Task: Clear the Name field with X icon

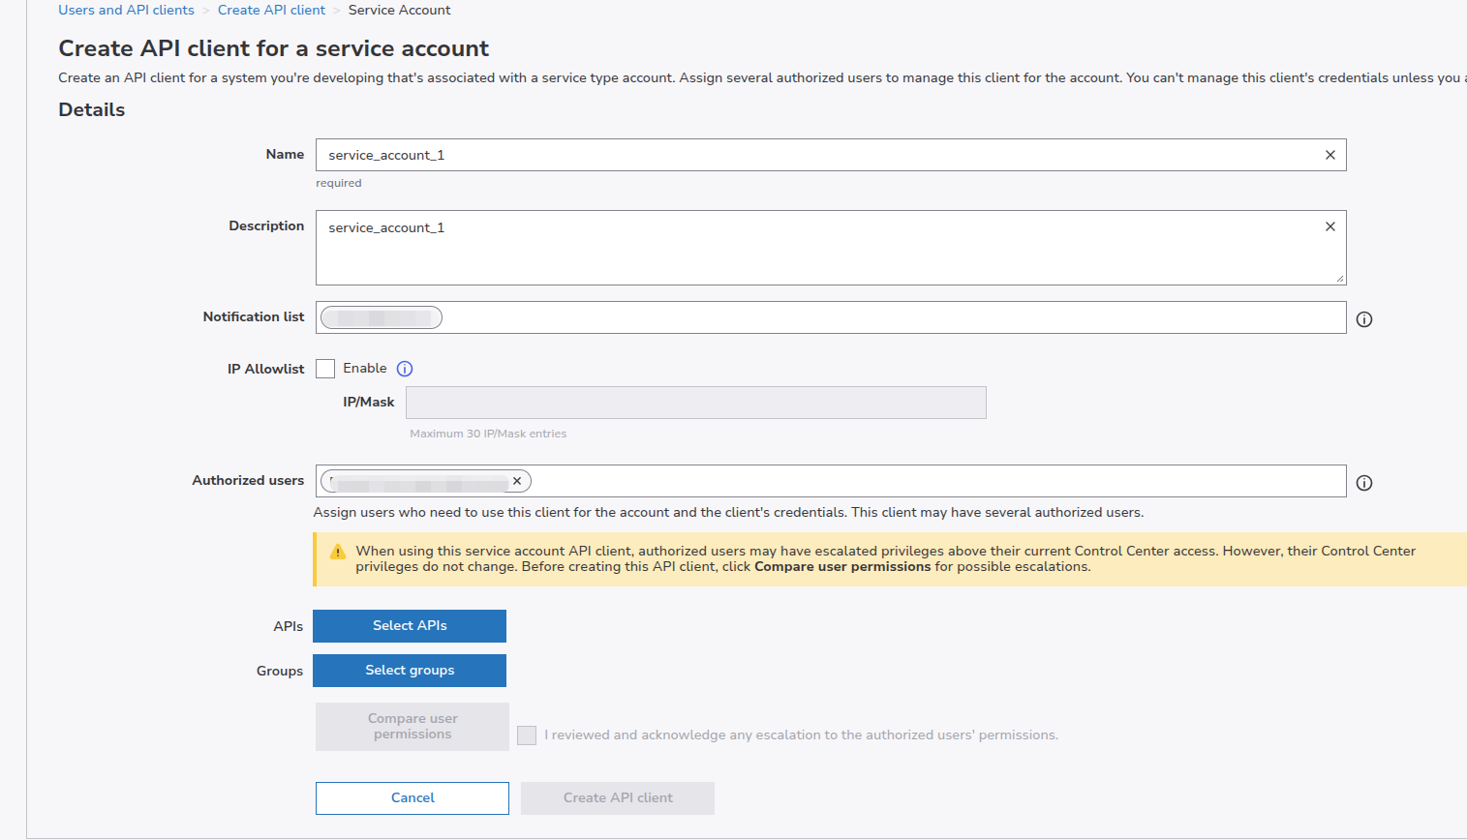Action: coord(1329,155)
